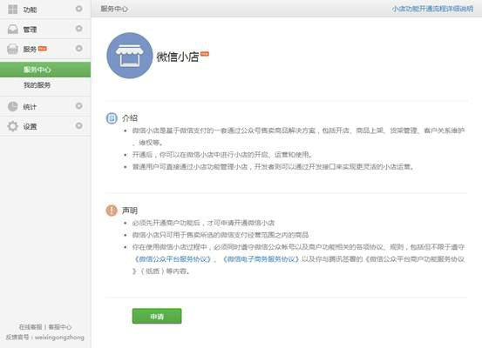Click the blue 微信小店 storefront logo
The image size is (482, 348).
129,56
